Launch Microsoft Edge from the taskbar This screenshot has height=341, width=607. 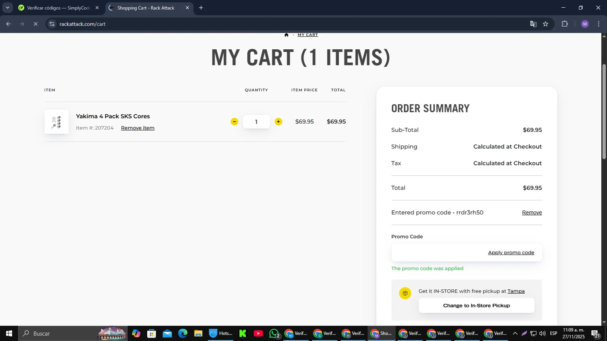click(x=183, y=333)
